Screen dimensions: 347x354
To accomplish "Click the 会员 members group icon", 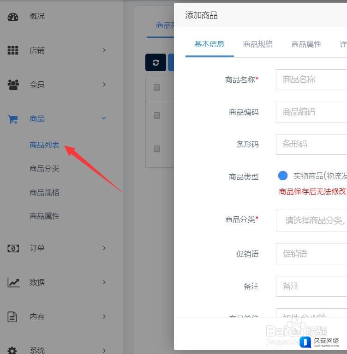I will (x=13, y=85).
